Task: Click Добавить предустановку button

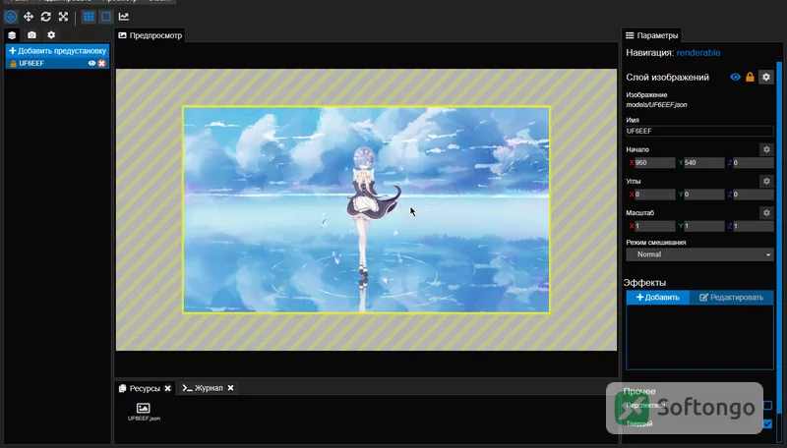Action: (x=57, y=51)
